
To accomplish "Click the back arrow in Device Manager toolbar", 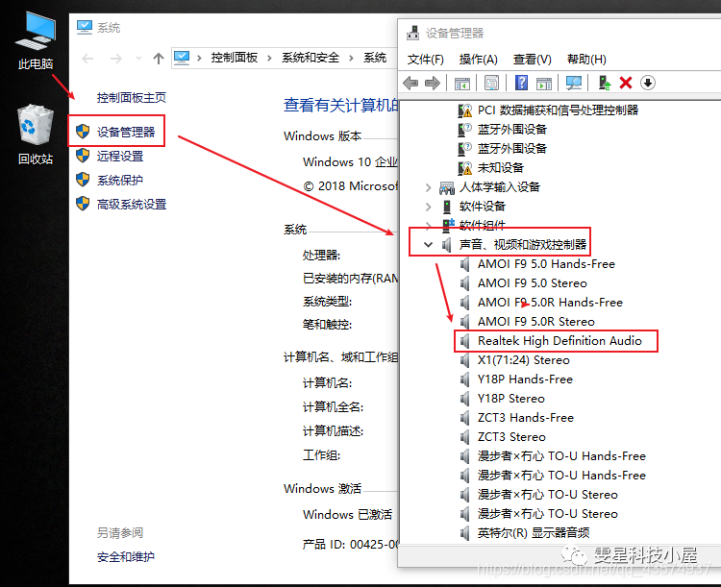I will (x=410, y=84).
